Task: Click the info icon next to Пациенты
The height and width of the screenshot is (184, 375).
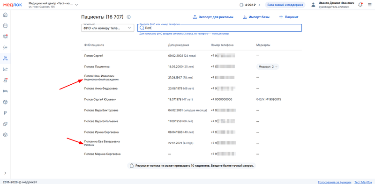Action: click(x=128, y=17)
